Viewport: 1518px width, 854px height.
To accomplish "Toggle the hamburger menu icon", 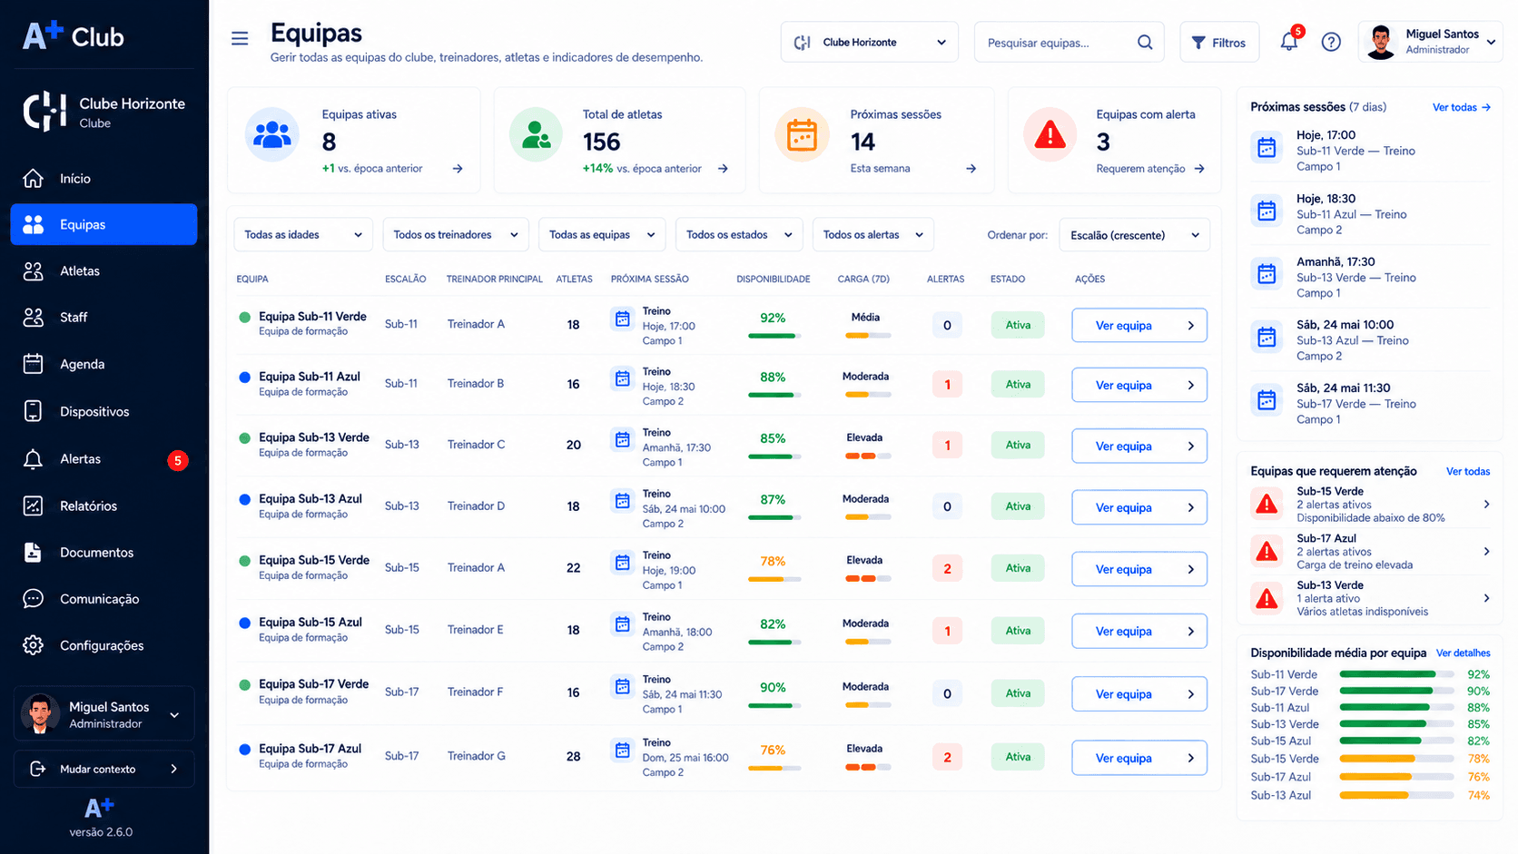I will pos(240,38).
